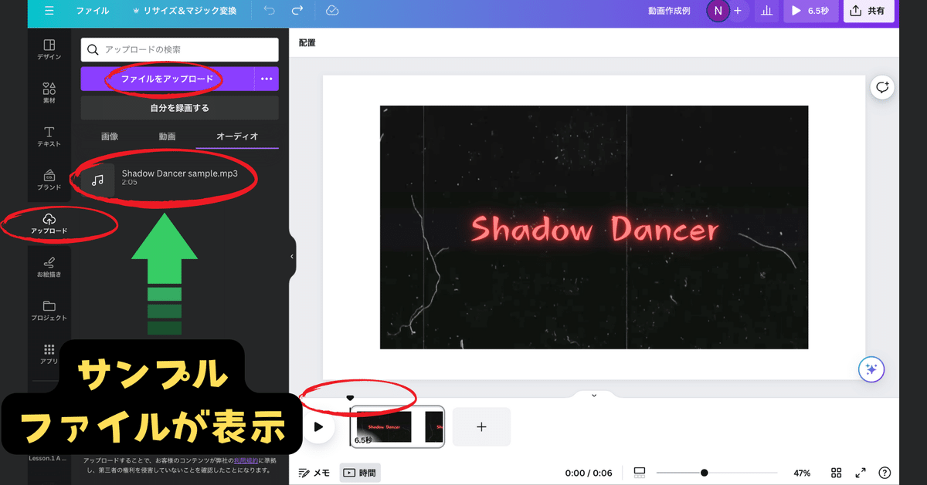The width and height of the screenshot is (927, 485).
Task: Switch to the オーディオ tab
Action: [237, 136]
